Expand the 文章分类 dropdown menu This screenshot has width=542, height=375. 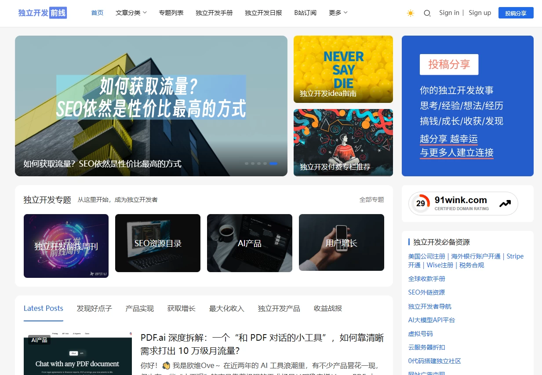131,13
